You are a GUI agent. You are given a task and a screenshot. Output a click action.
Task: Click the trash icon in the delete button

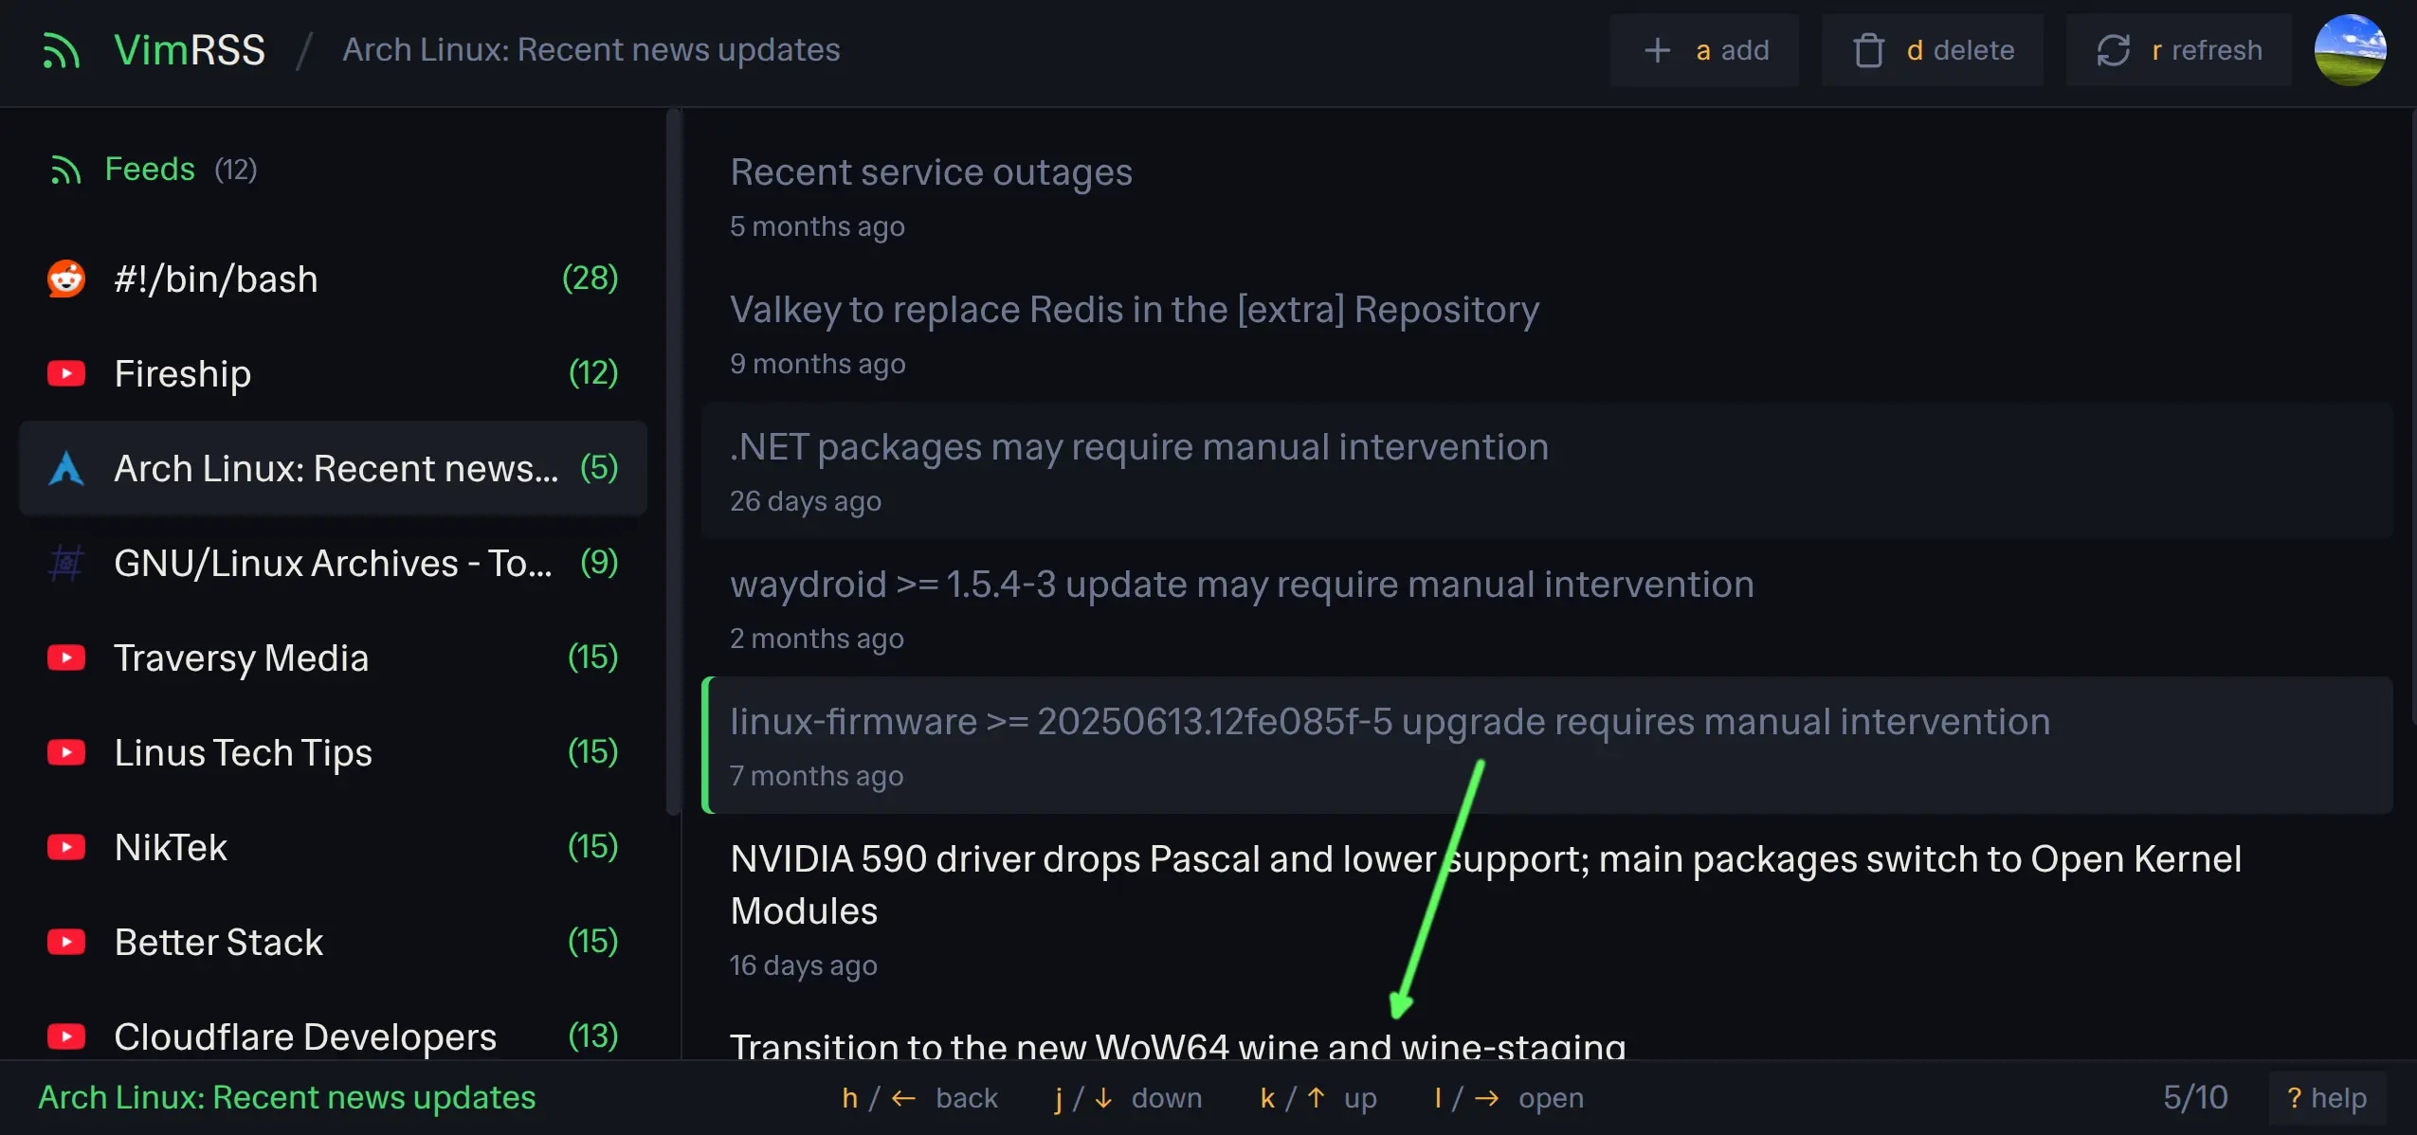pos(1869,49)
